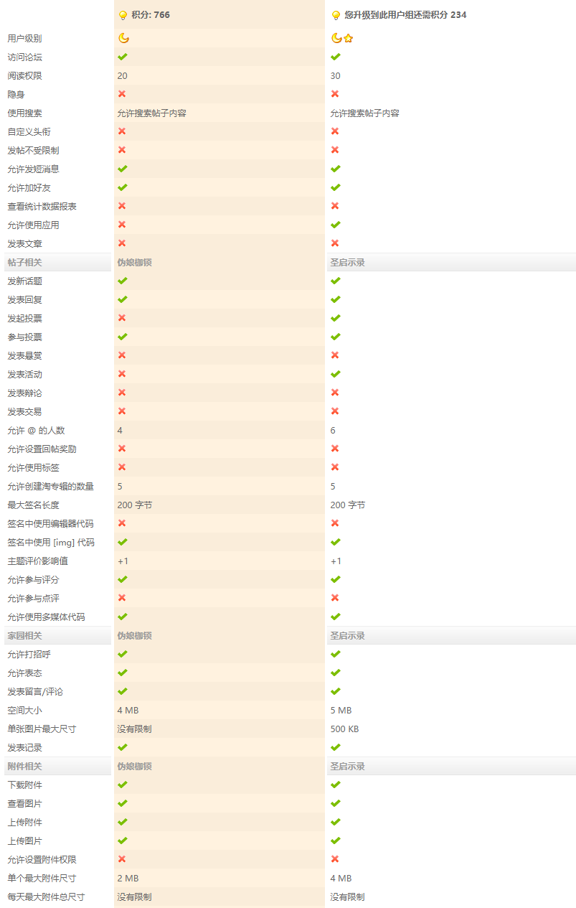The height and width of the screenshot is (908, 576).
Task: Click 发新话题 check mark in 伪娘枷锁 column
Action: click(x=123, y=281)
